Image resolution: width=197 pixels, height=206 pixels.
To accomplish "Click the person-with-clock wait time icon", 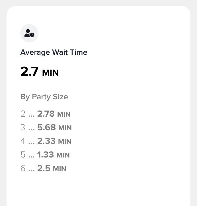I will [29, 33].
